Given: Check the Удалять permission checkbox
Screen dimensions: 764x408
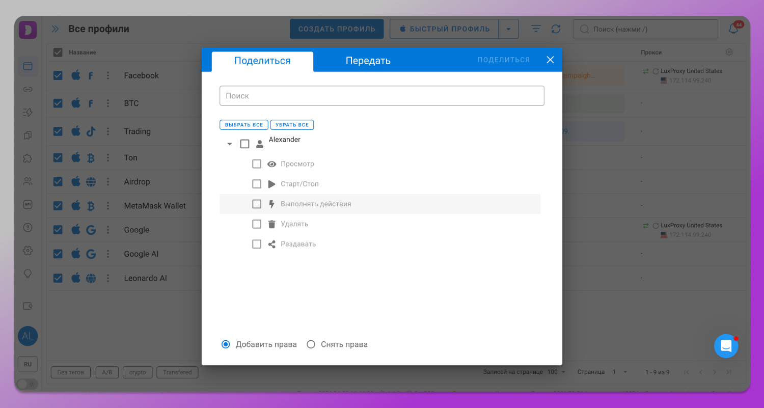Looking at the screenshot, I should [x=257, y=224].
